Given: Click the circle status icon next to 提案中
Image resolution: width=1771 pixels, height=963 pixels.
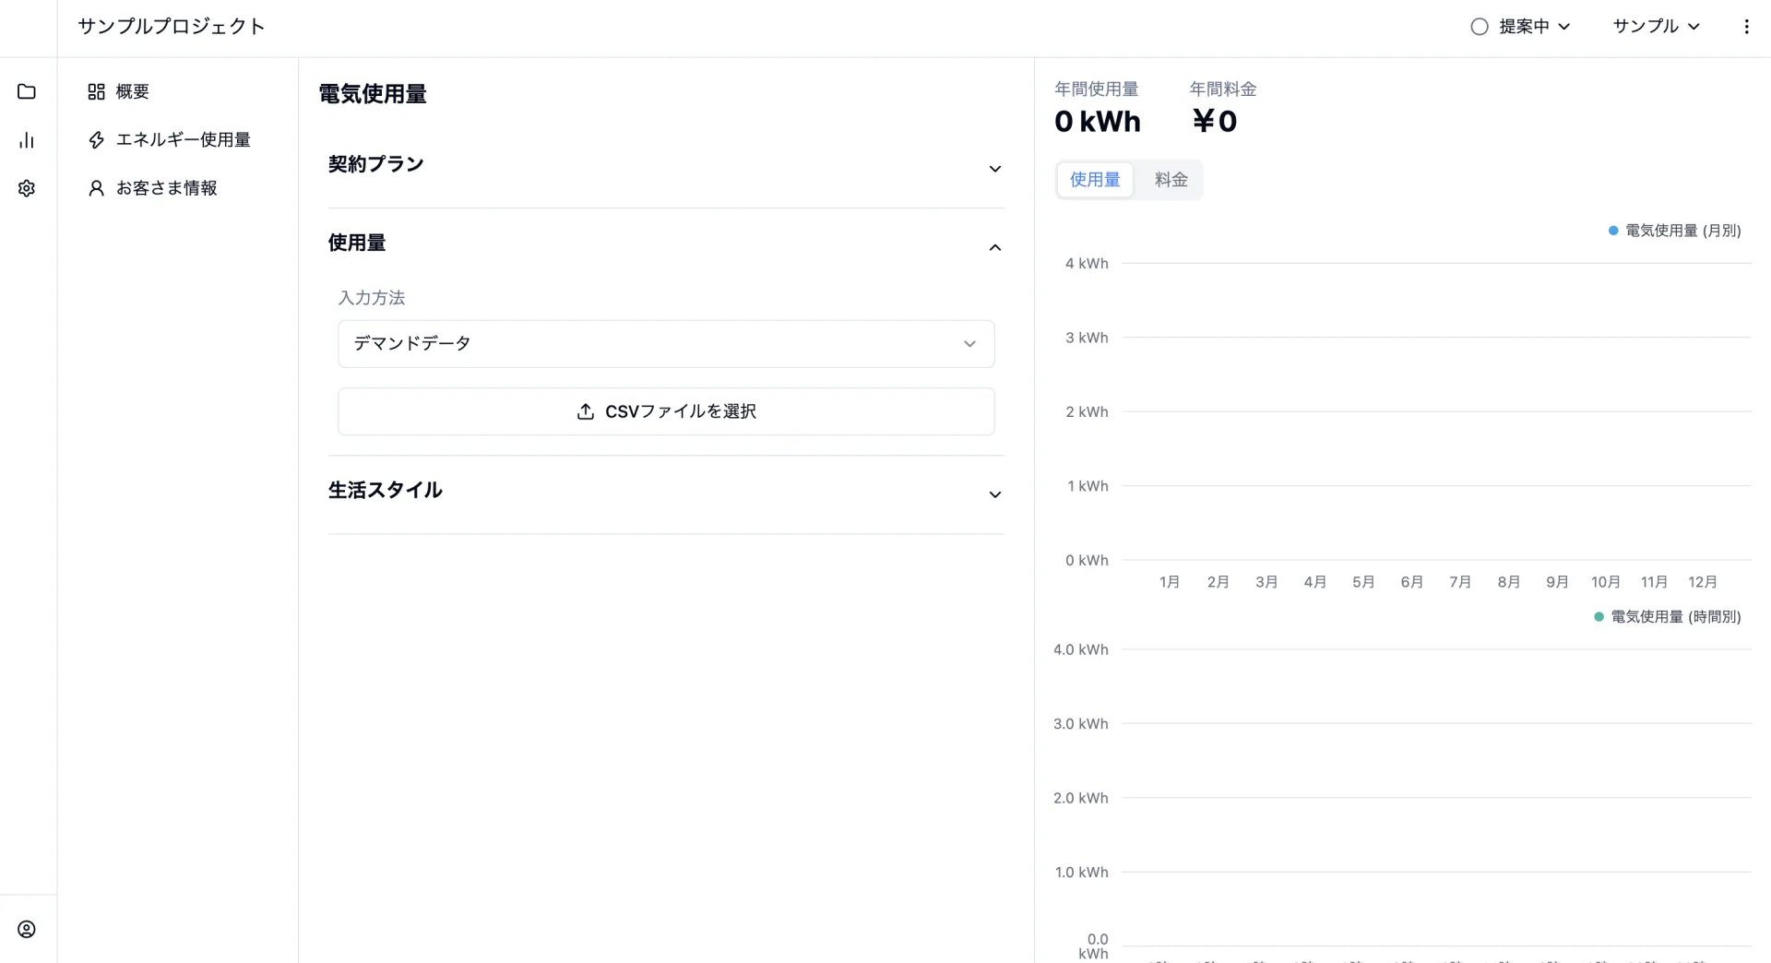Looking at the screenshot, I should click(1480, 27).
